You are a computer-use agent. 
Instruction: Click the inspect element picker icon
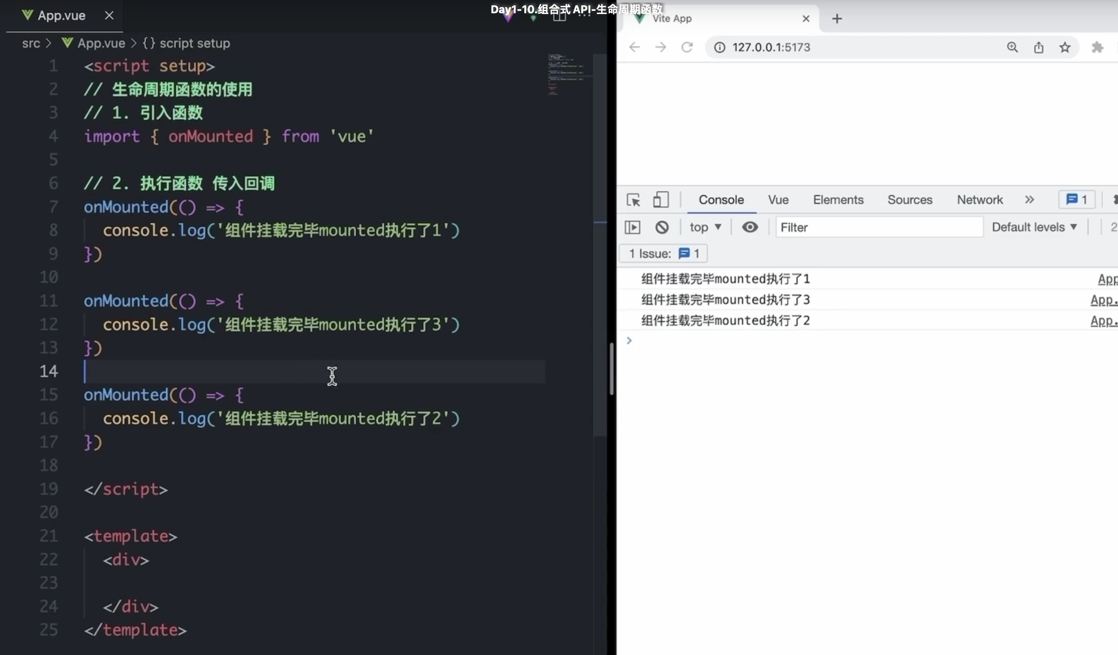633,200
